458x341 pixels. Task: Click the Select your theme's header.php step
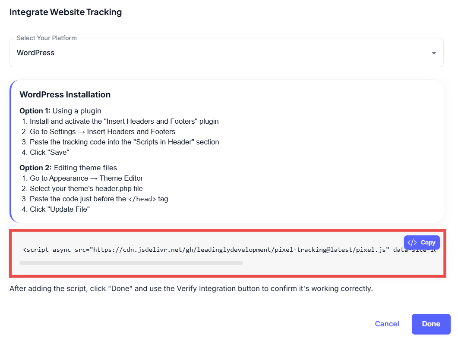click(86, 188)
